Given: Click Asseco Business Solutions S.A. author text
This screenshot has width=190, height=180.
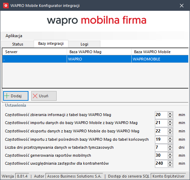Looking at the screenshot, I should click(x=74, y=176).
